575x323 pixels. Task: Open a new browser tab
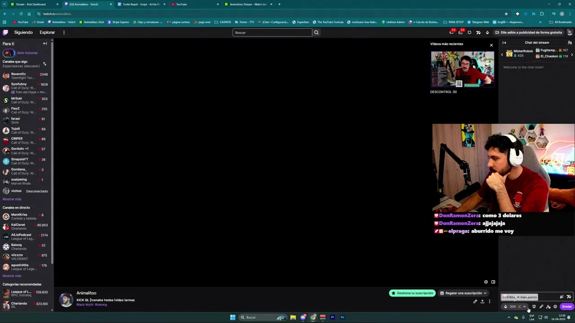(x=279, y=4)
